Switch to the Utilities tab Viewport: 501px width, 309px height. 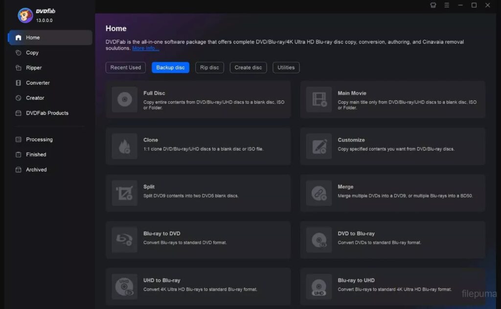[286, 67]
